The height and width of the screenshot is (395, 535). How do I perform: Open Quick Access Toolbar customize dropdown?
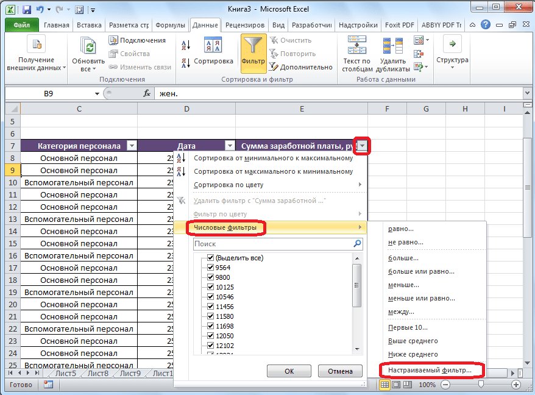tap(93, 10)
